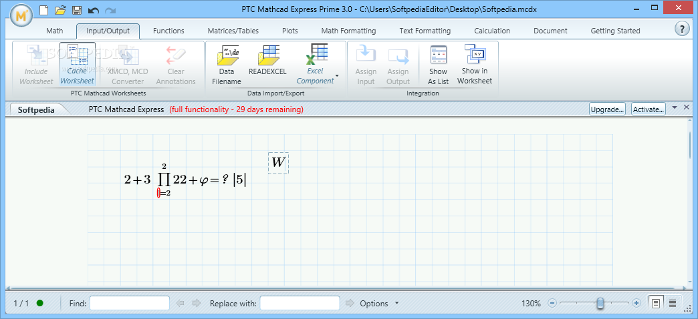Close the Softpedia worksheet tab
Viewport: 698px width, 319px height.
pyautogui.click(x=687, y=107)
